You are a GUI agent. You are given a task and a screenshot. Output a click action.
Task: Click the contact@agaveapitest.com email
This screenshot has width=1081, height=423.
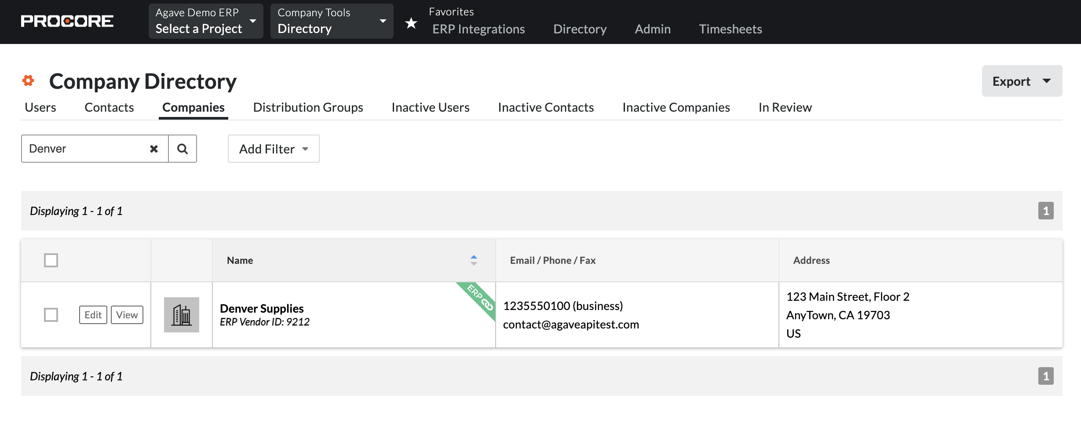point(571,325)
